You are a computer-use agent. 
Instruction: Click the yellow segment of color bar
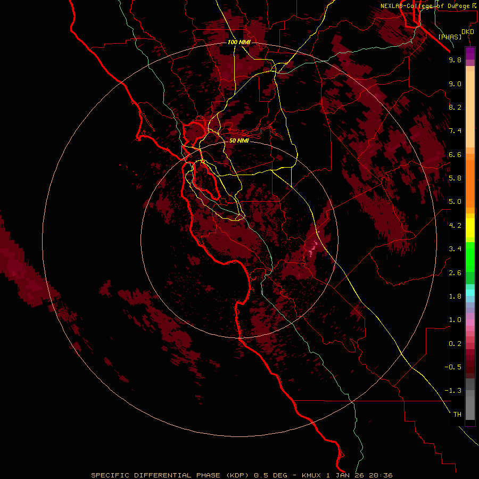click(470, 228)
